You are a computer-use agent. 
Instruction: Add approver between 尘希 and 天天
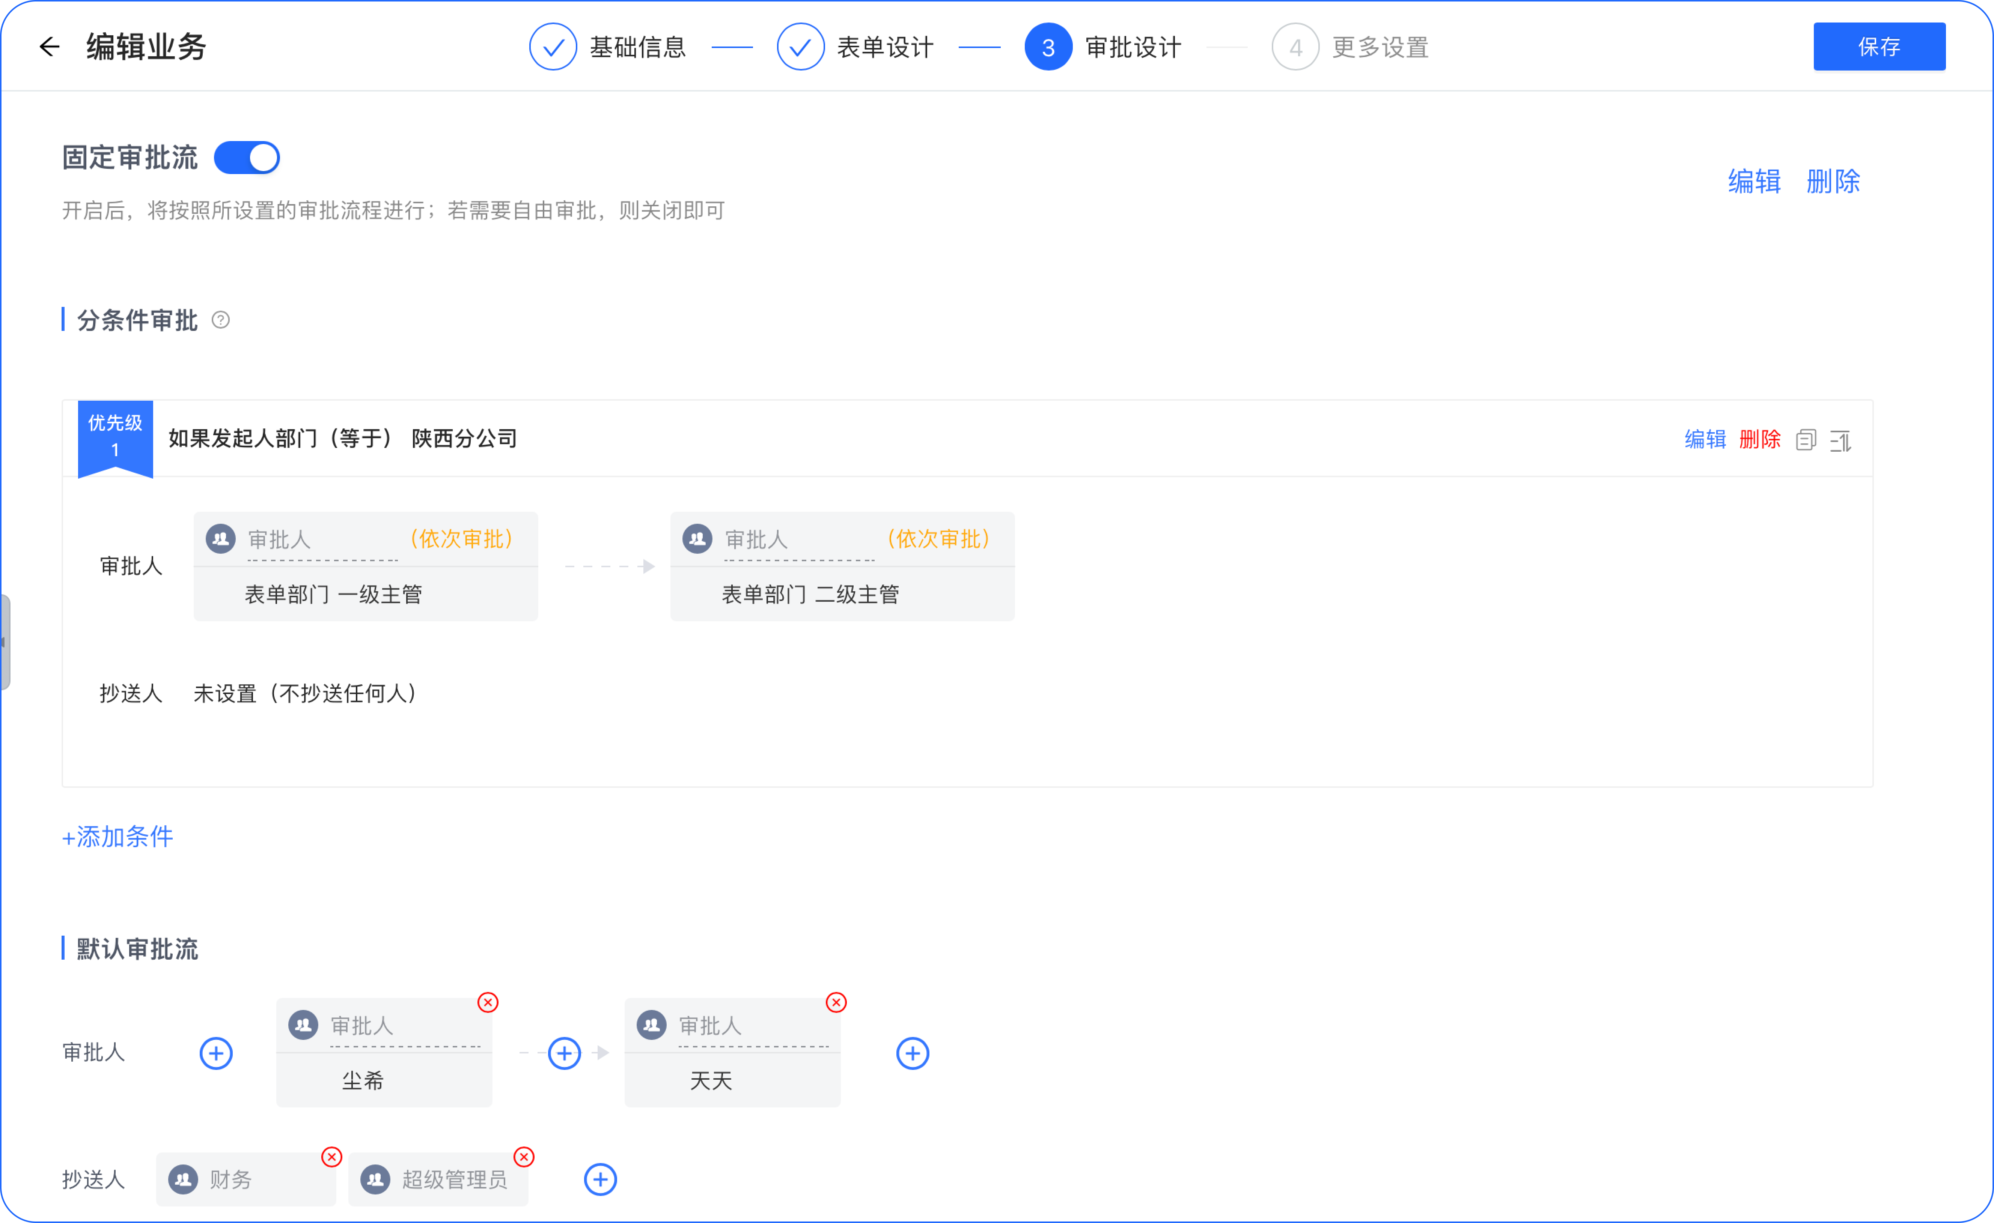pos(564,1053)
